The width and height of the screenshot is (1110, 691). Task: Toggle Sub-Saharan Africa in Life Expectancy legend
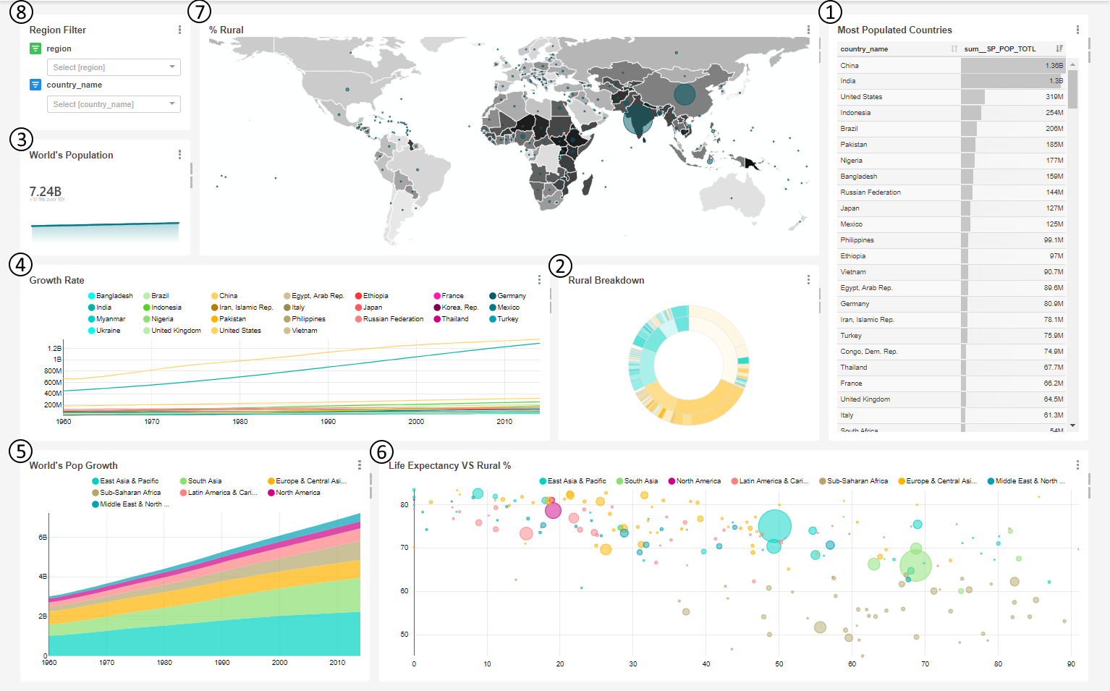854,481
